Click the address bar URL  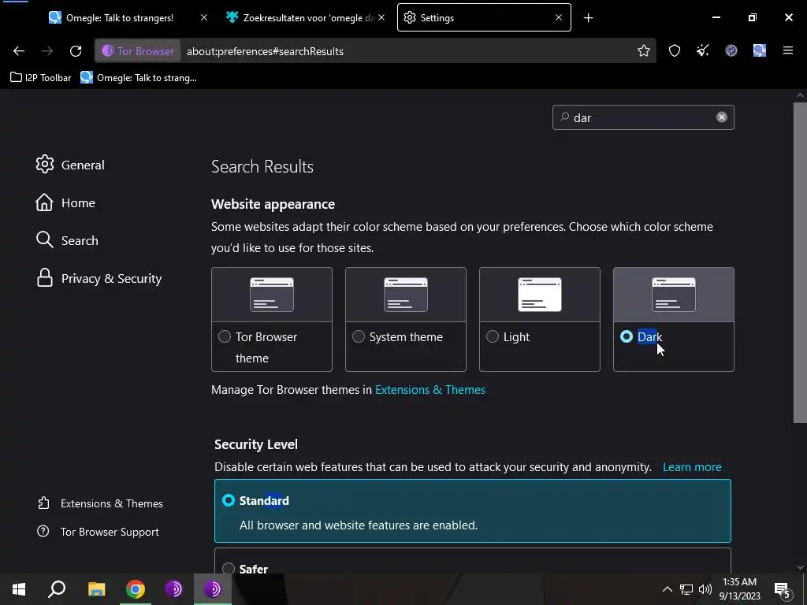[x=265, y=51]
